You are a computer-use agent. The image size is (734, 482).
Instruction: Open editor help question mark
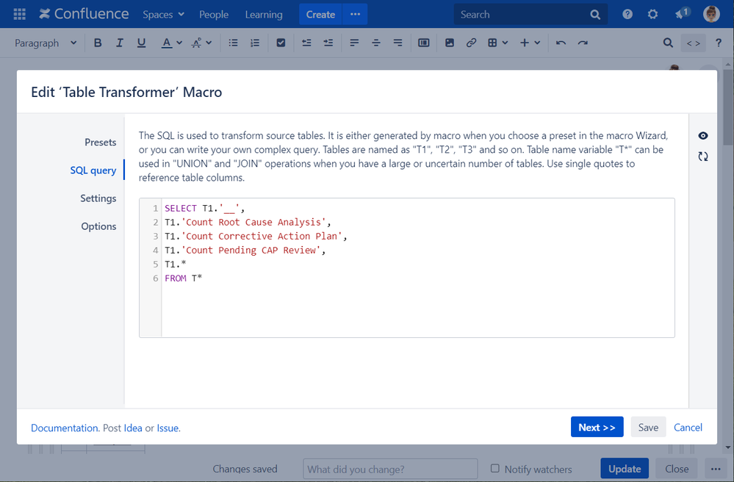(719, 43)
